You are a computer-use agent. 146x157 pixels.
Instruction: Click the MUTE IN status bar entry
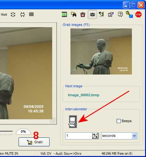(9, 153)
